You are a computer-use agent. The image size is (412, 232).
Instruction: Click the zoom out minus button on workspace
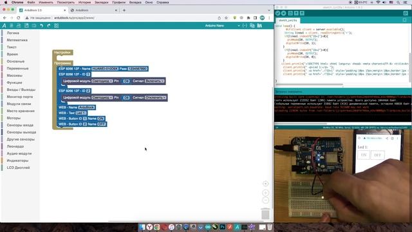[x=266, y=200]
